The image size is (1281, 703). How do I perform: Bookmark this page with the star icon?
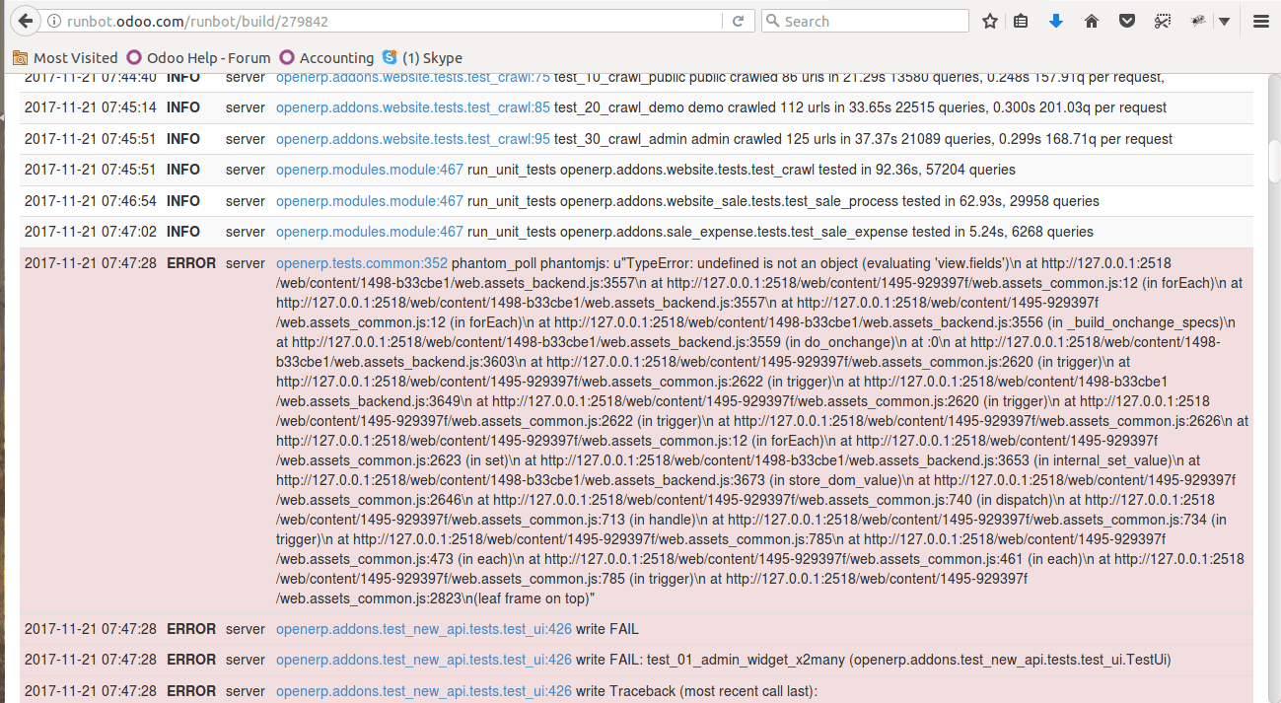990,21
